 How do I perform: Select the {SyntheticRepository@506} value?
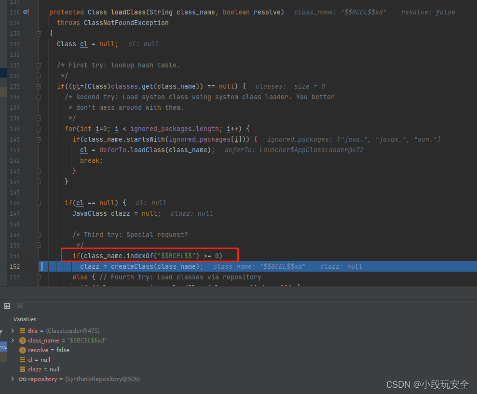[103, 379]
